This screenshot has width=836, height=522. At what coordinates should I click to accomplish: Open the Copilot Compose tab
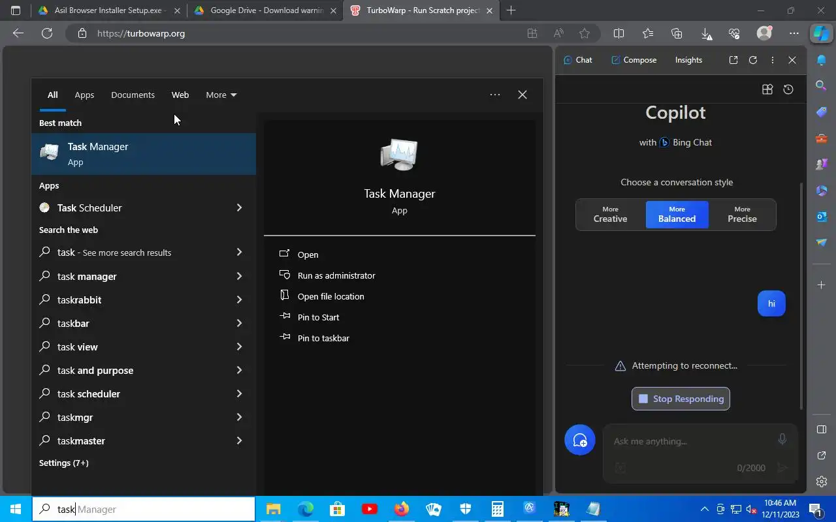click(634, 60)
